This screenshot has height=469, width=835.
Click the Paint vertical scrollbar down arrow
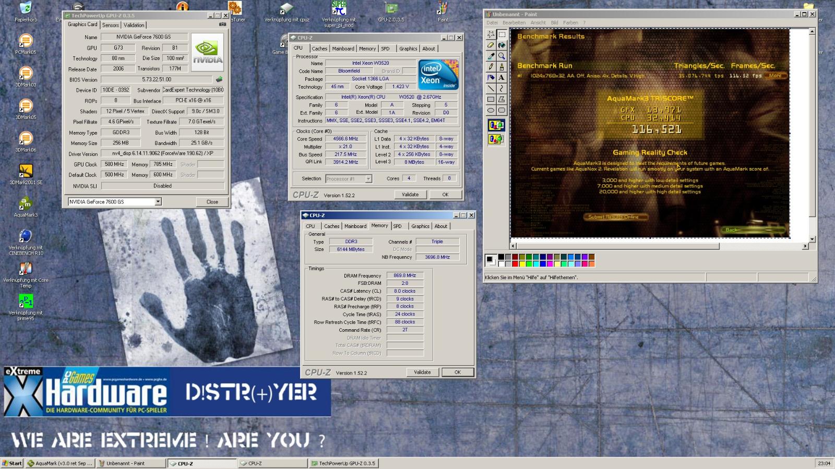coord(812,238)
